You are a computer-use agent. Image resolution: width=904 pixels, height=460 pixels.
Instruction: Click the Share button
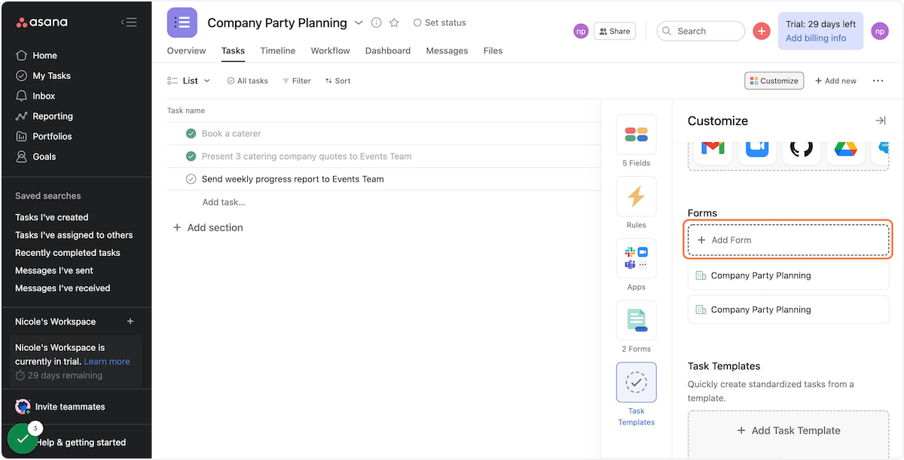tap(615, 31)
